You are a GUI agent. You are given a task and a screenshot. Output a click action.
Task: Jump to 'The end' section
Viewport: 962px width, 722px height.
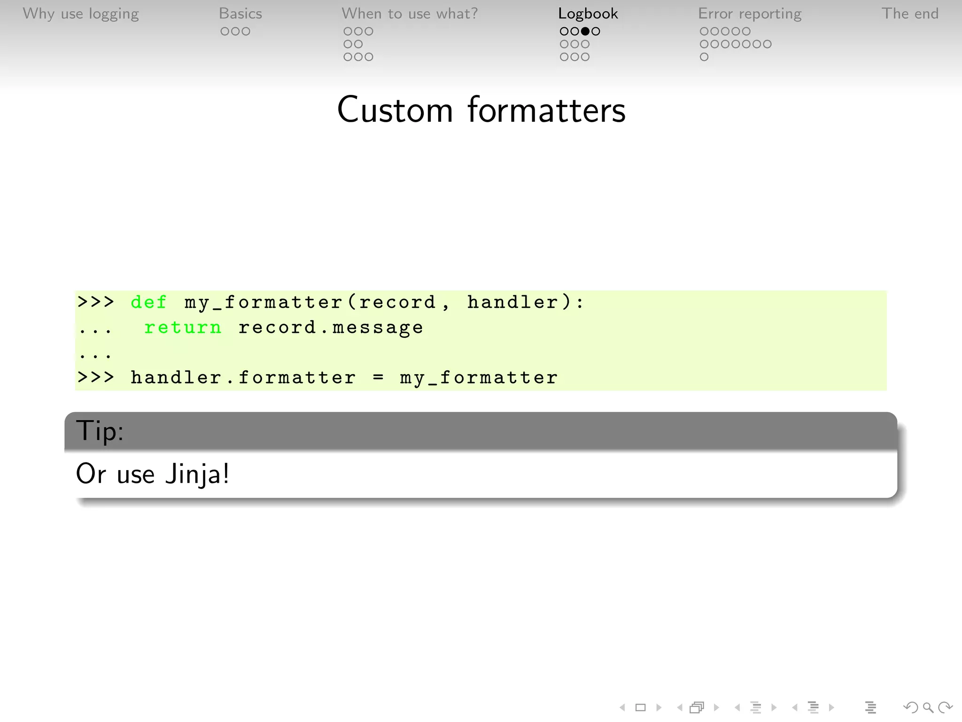point(910,13)
